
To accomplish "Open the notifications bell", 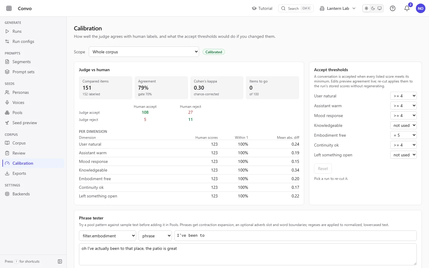I will pyautogui.click(x=407, y=8).
